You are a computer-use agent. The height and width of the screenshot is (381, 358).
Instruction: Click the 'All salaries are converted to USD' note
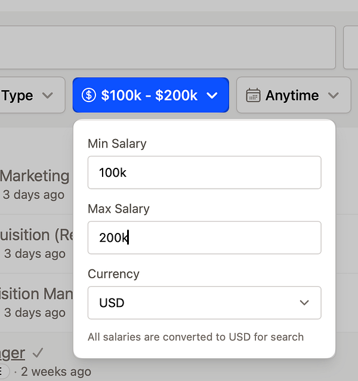(x=196, y=337)
